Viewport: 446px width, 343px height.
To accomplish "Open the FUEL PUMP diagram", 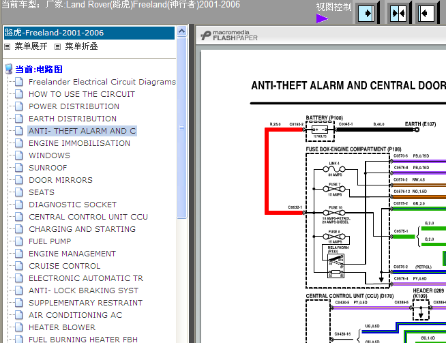I will pyautogui.click(x=50, y=241).
